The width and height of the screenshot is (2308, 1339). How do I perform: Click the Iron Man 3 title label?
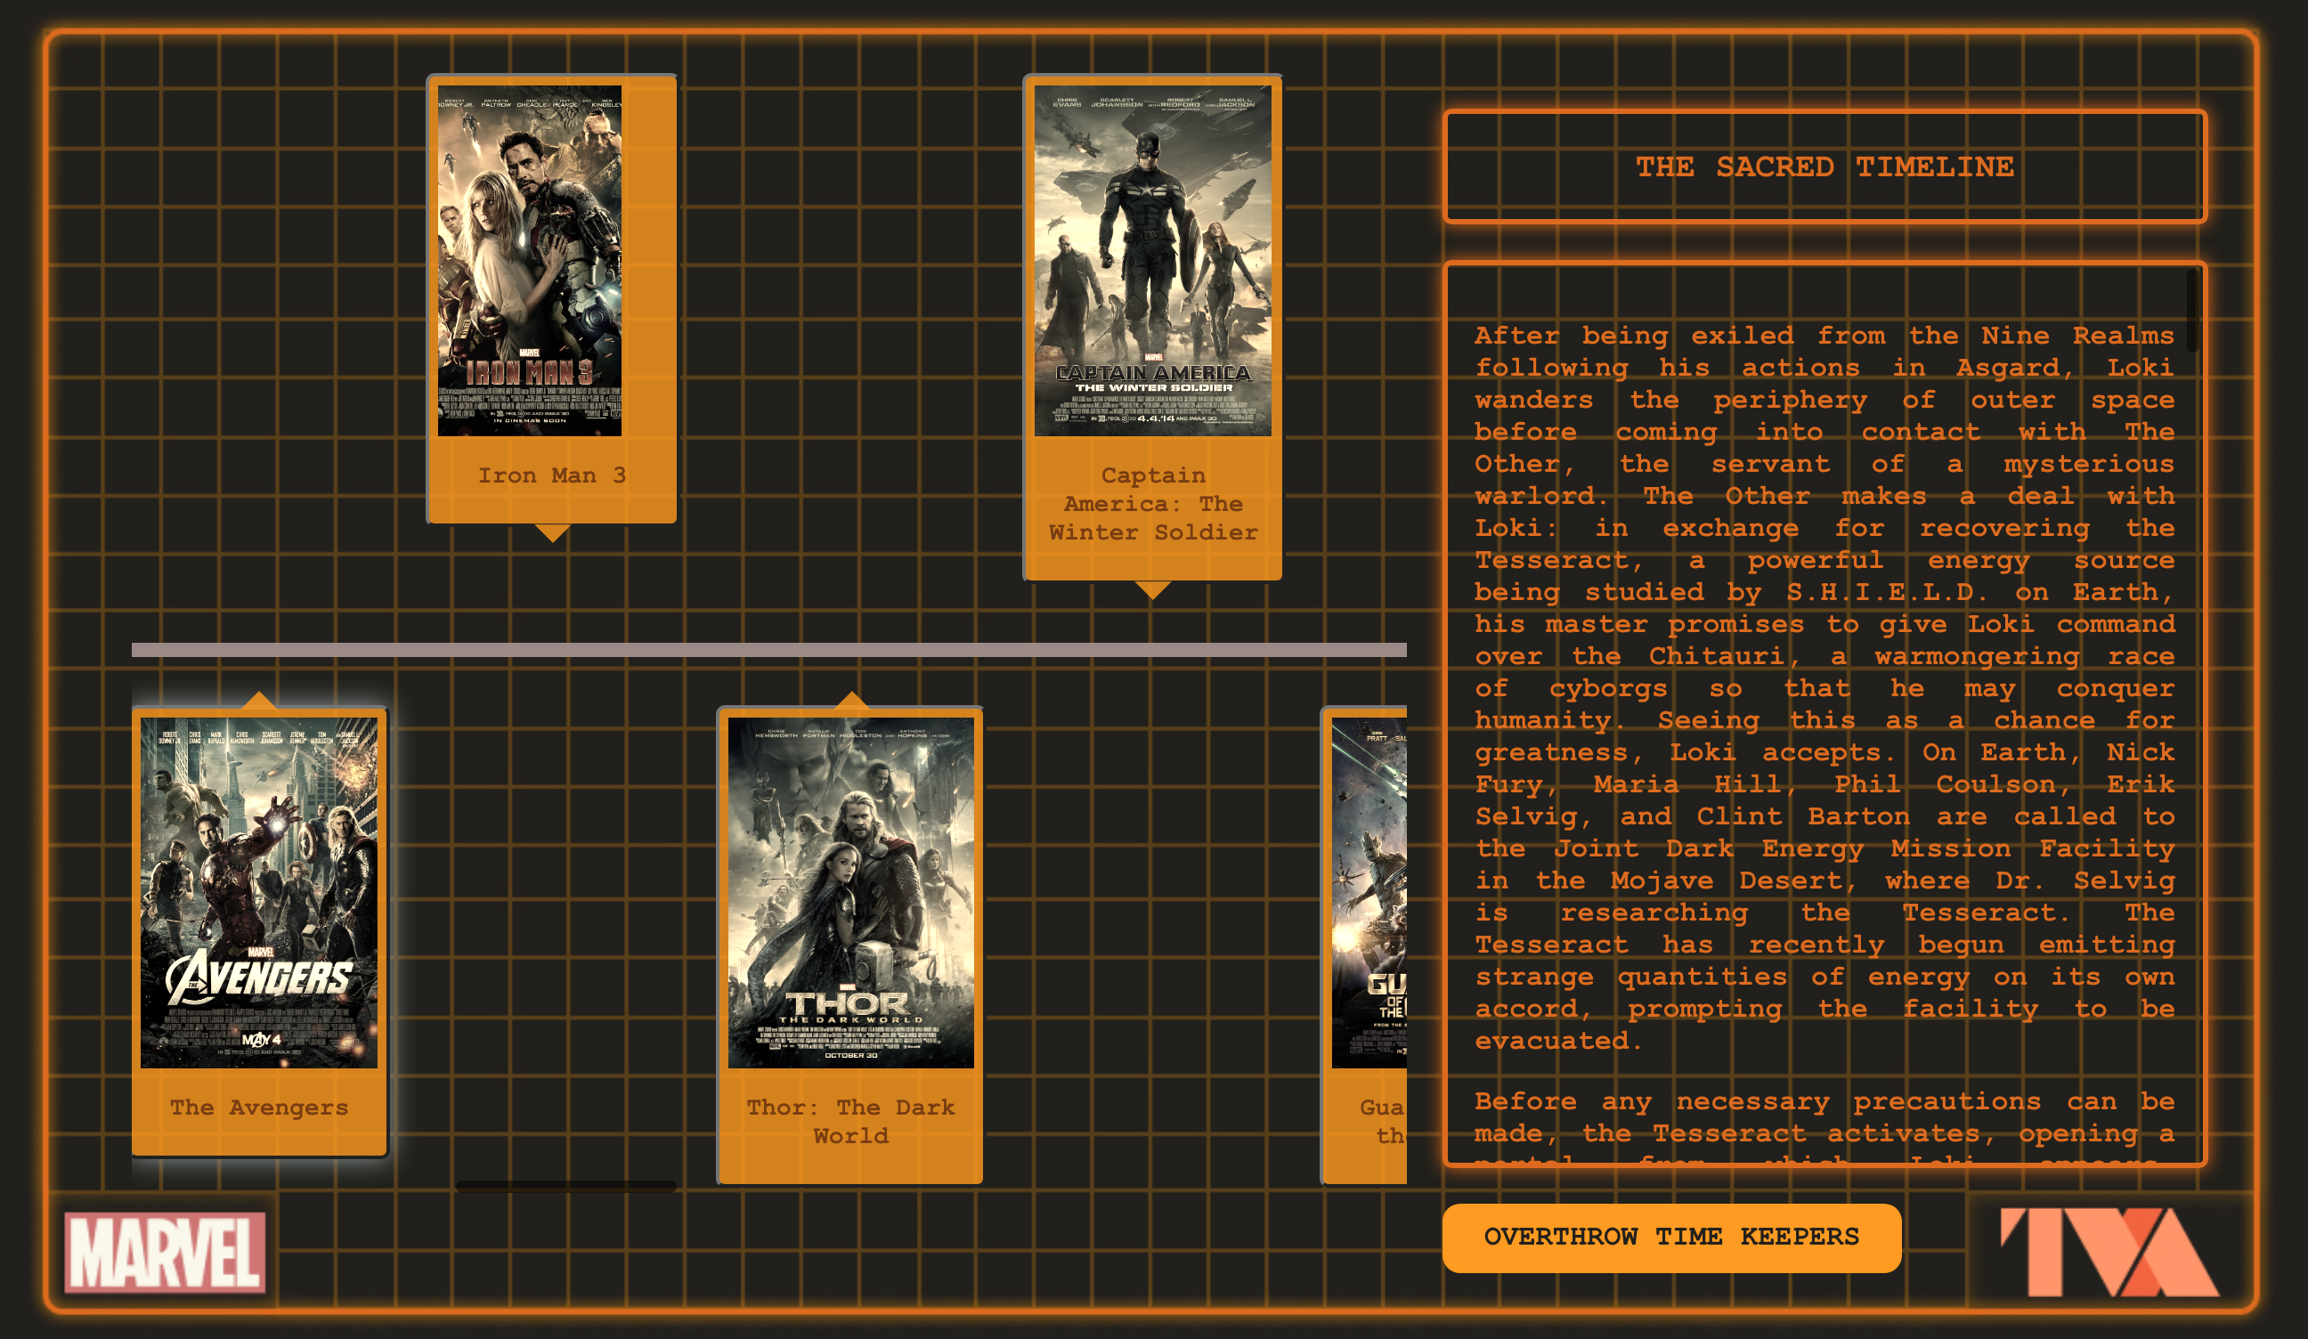pyautogui.click(x=552, y=475)
